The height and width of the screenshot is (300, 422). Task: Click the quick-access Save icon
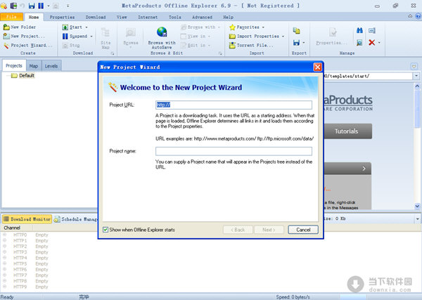click(32, 6)
